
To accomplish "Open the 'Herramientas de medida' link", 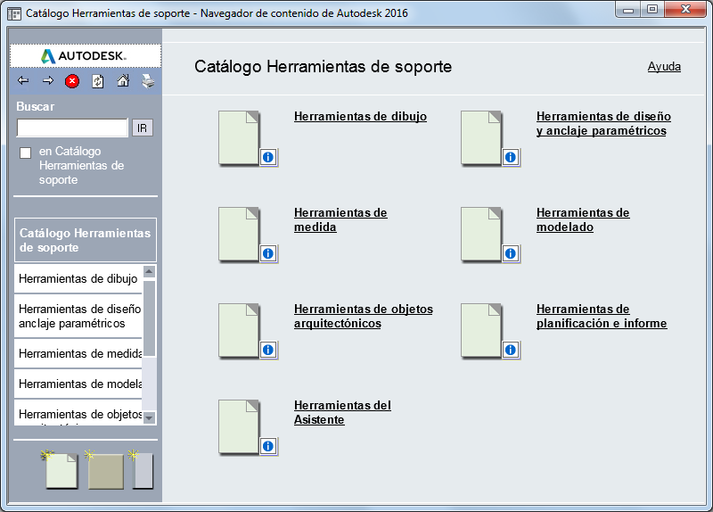I will point(340,219).
